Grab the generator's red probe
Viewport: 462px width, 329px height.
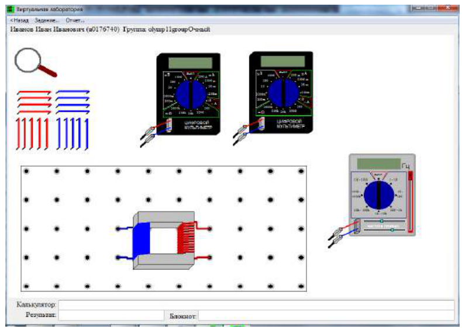click(x=335, y=233)
